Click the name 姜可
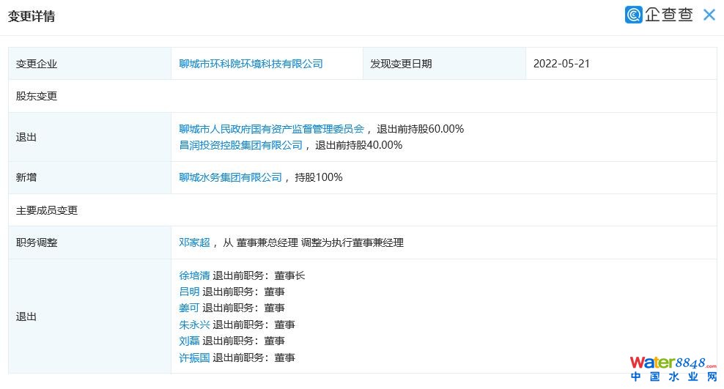Image resolution: width=724 pixels, height=389 pixels. click(x=189, y=308)
